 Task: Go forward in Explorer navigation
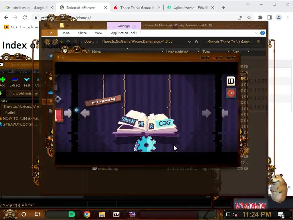[x=55, y=42]
